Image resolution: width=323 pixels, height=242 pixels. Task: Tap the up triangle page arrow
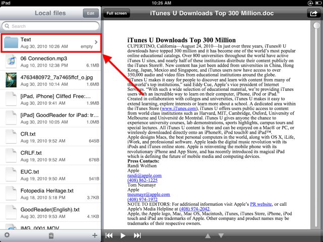click(208, 235)
